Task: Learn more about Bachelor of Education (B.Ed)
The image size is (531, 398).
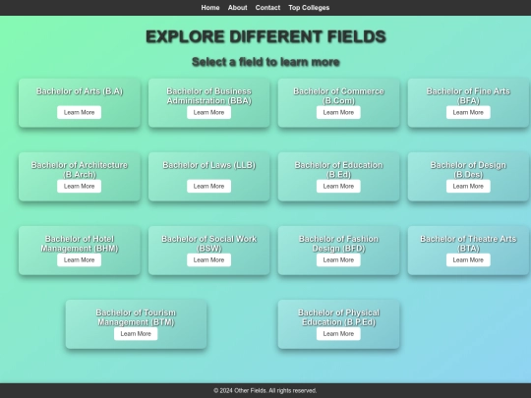Action: [338, 186]
